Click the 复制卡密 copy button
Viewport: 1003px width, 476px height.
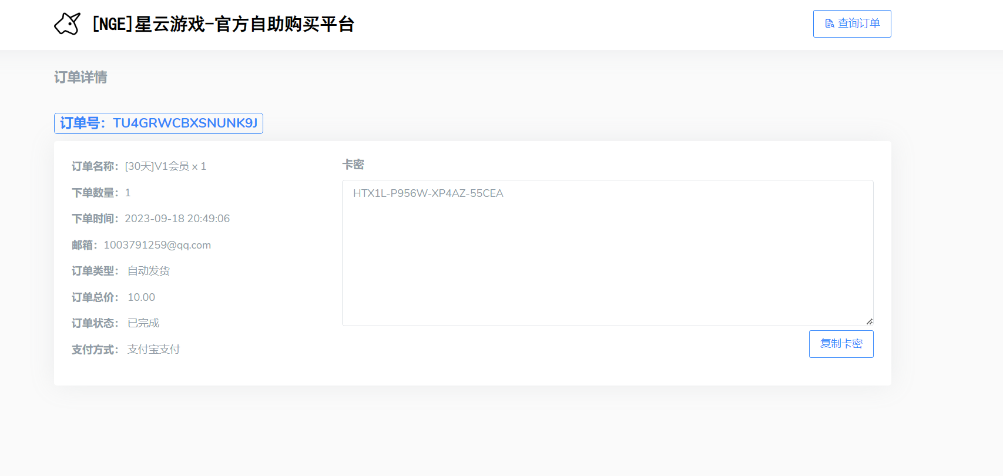coord(841,344)
